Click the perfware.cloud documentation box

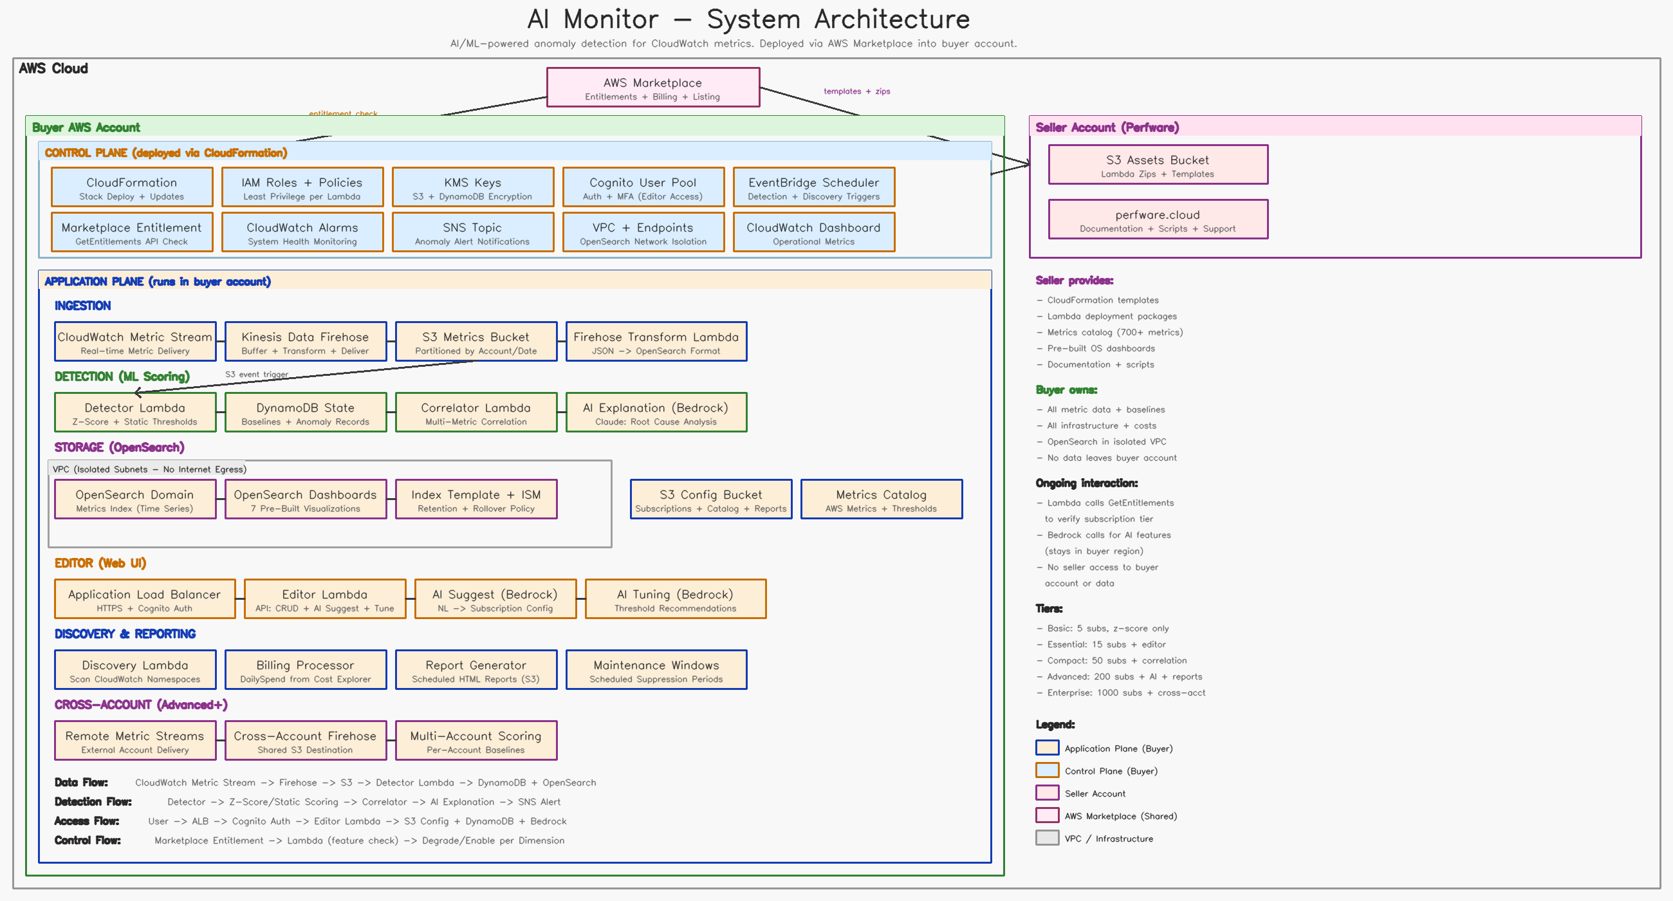click(1158, 219)
